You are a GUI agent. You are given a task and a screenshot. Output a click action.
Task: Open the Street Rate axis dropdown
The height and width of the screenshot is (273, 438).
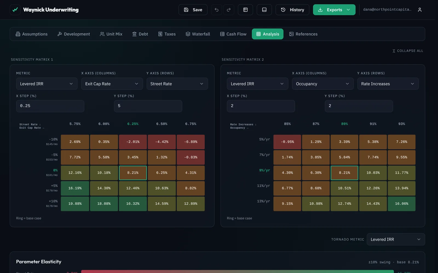177,84
